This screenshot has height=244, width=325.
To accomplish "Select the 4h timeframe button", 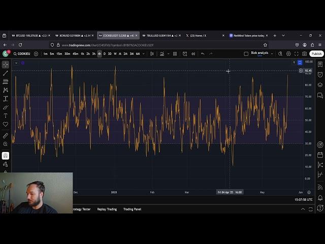I will pyautogui.click(x=99, y=54).
